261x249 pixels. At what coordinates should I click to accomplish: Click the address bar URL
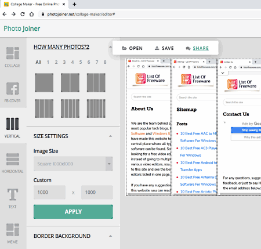(81, 14)
